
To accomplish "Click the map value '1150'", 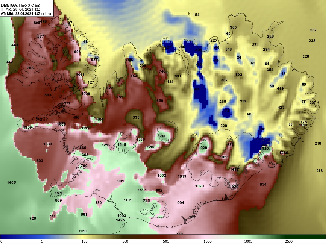I will pyautogui.click(x=82, y=231).
